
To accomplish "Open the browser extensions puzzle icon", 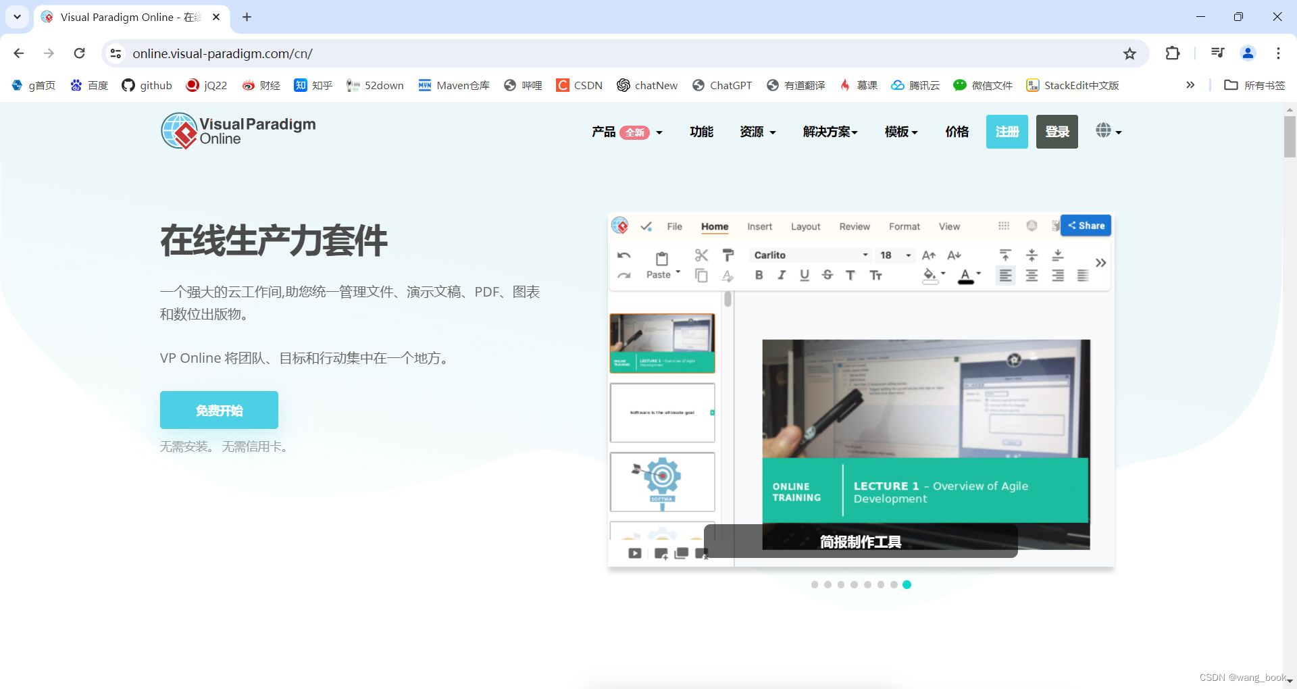I will pos(1173,53).
